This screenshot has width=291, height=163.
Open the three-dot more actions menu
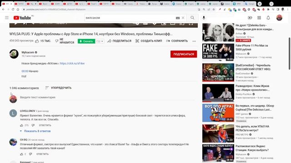194,41
